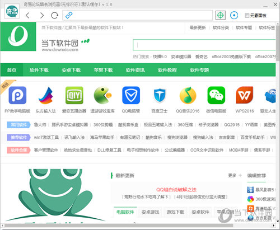Open QQ电脑管家 shield icon
Screen dimensions: 280x230
[131, 95]
